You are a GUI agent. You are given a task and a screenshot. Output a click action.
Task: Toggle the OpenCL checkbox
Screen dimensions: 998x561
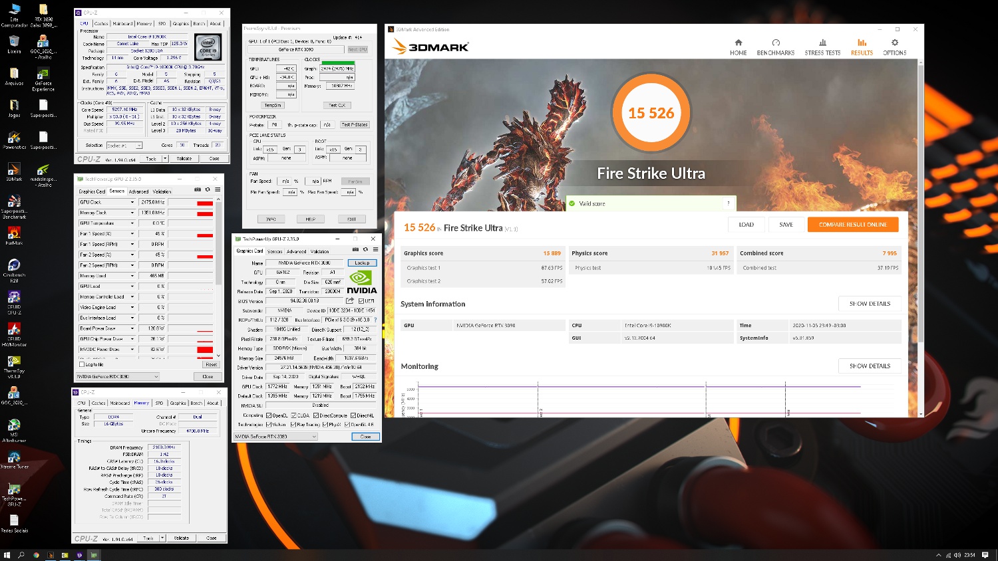269,415
